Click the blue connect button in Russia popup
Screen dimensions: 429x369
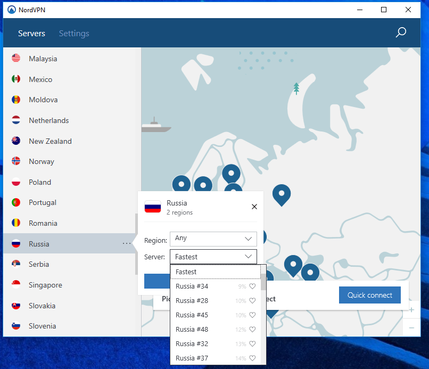click(157, 281)
